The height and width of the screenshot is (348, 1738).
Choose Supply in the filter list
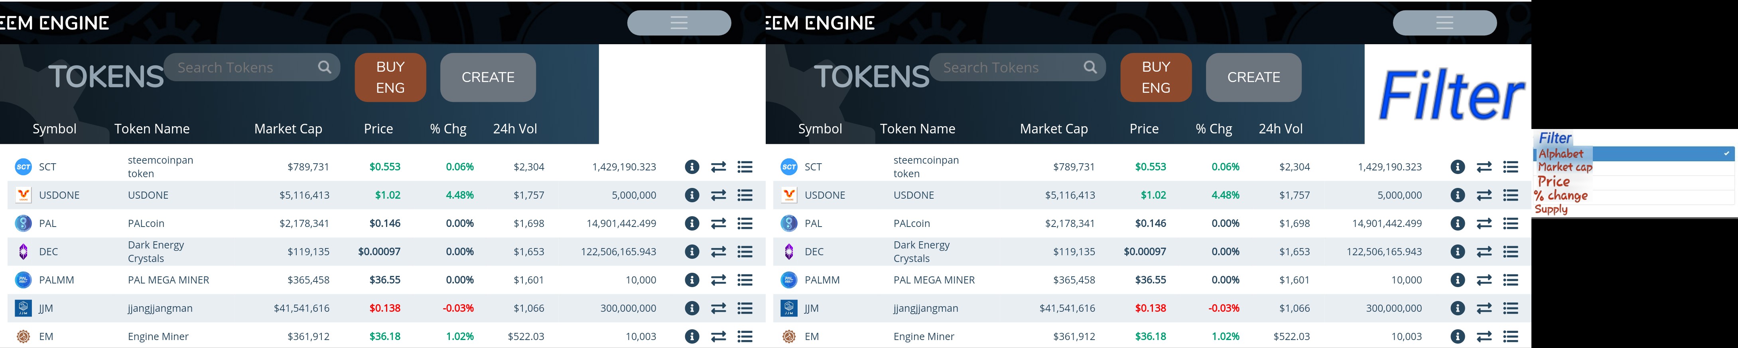tap(1551, 209)
